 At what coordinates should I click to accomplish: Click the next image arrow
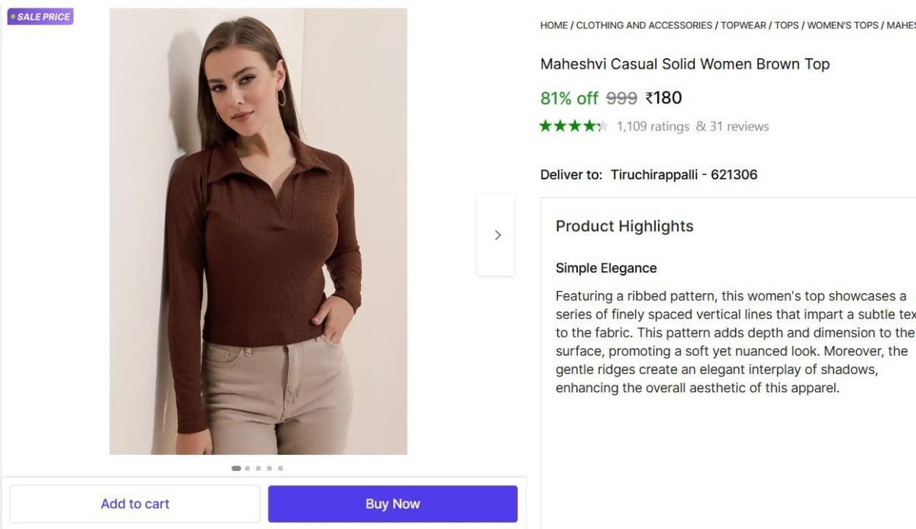pos(497,234)
